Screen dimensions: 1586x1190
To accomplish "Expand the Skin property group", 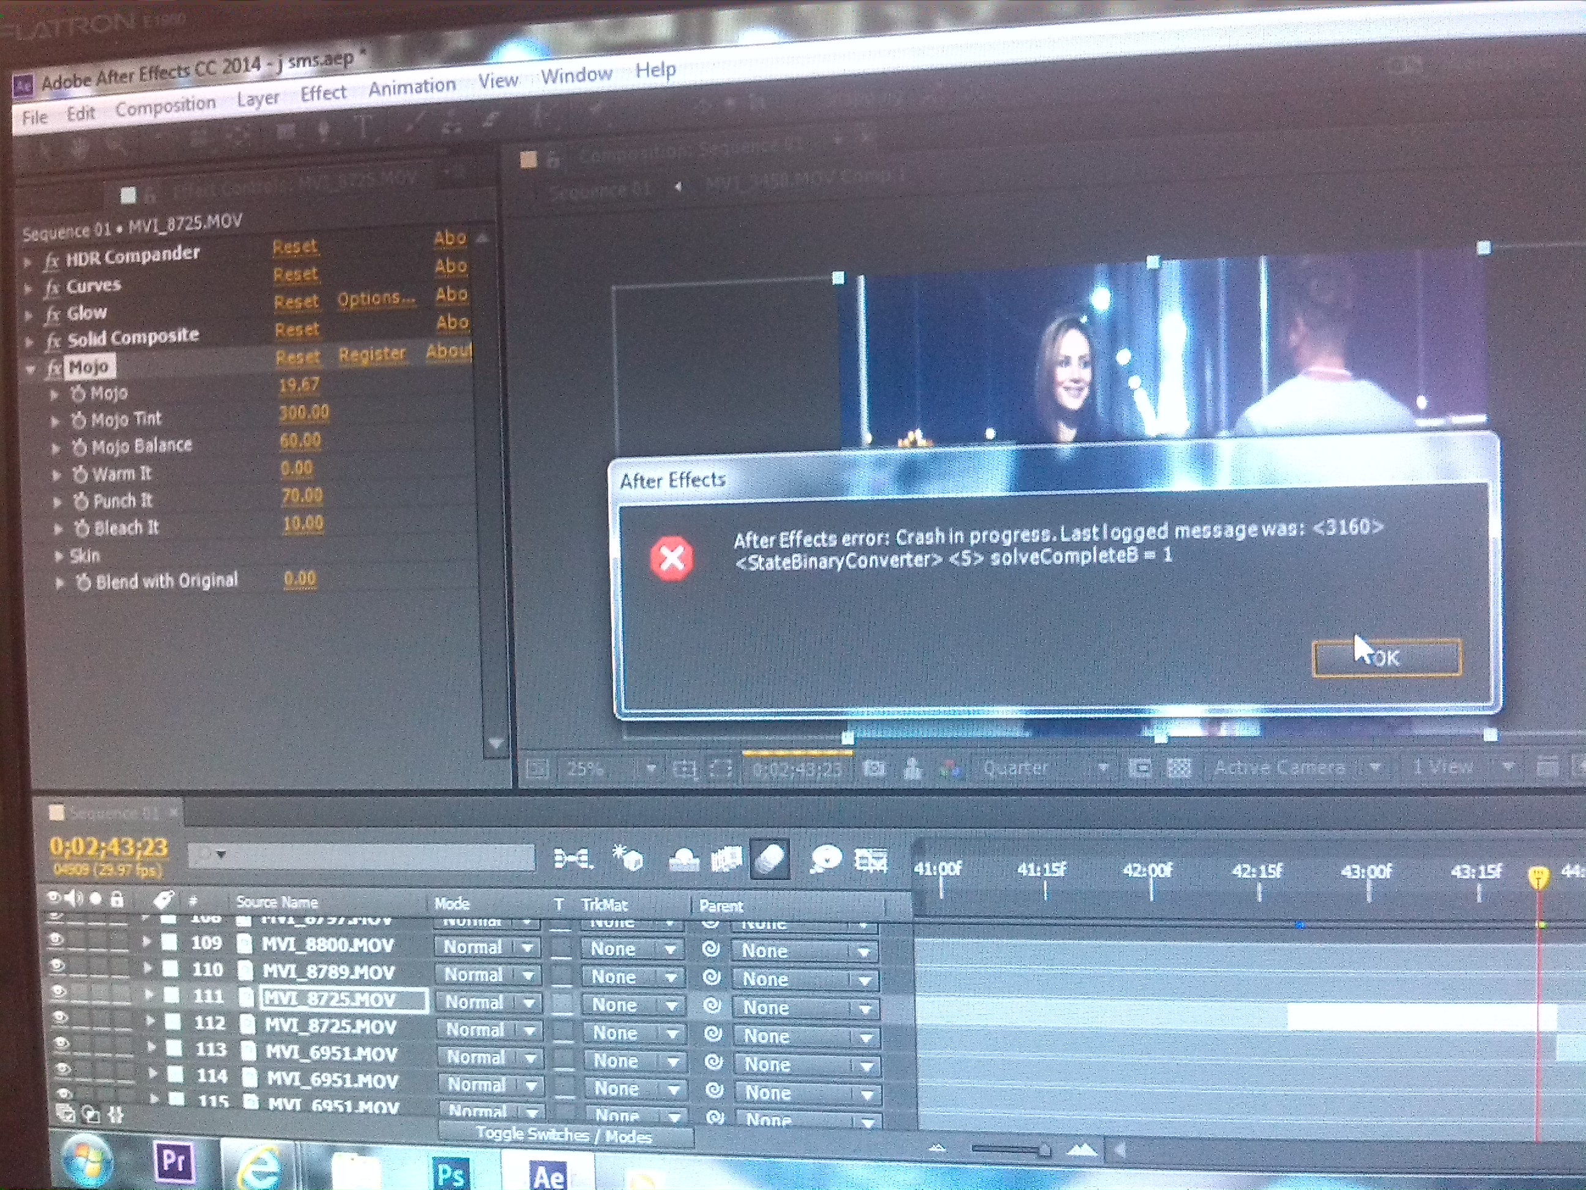I will click(59, 556).
